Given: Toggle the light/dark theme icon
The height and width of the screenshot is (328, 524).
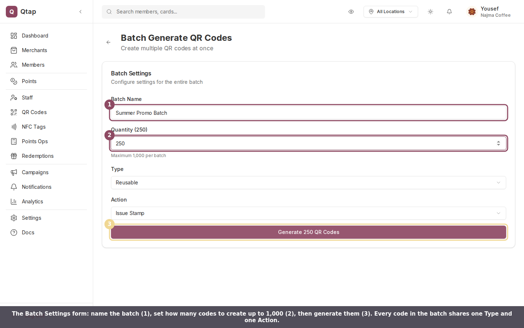Looking at the screenshot, I should tap(430, 12).
